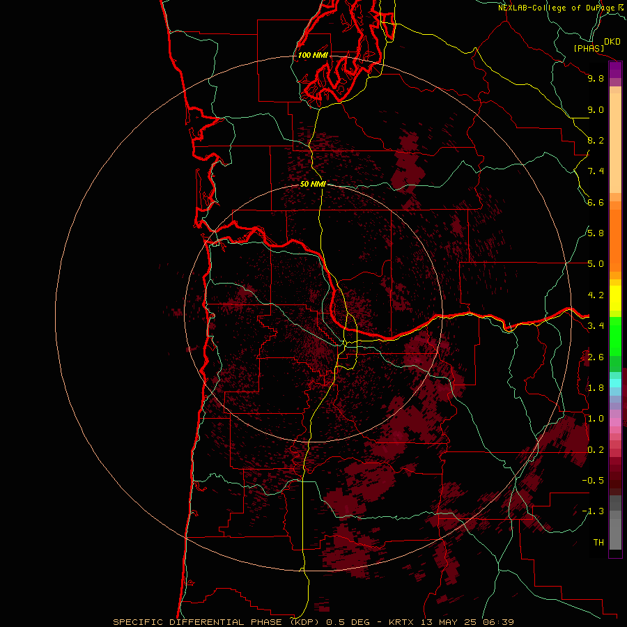Click the "06:39" timestamp in the caption
Image resolution: width=627 pixels, height=627 pixels.
[498, 622]
